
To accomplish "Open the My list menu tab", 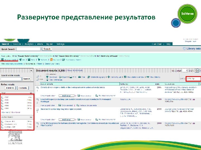I will click(x=49, y=44).
